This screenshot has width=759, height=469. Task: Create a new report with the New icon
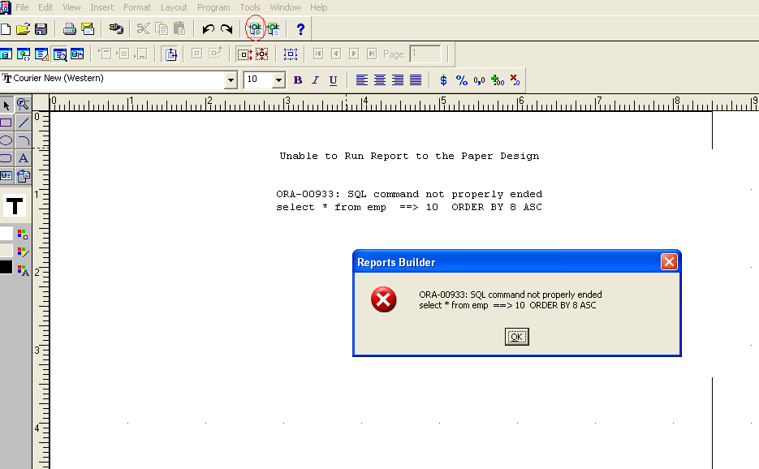pos(6,29)
